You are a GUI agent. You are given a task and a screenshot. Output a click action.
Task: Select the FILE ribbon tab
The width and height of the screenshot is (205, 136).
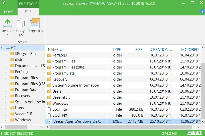tap(28, 12)
